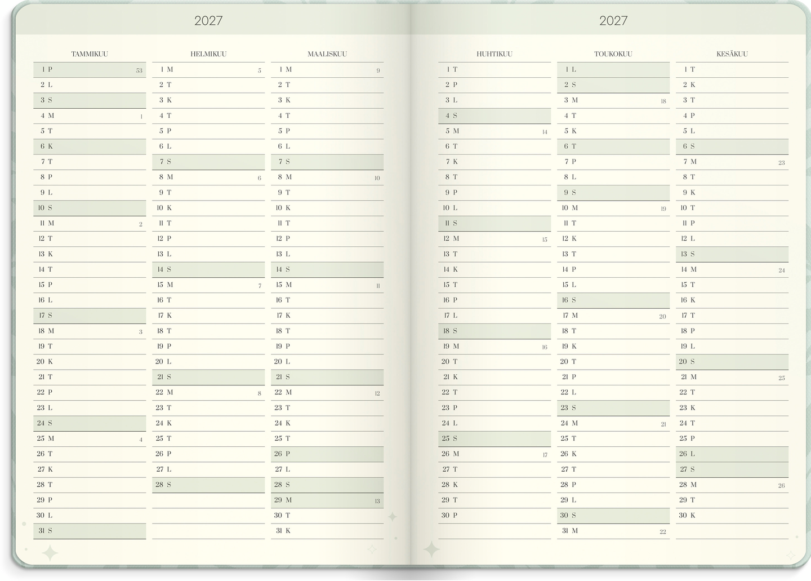The height and width of the screenshot is (581, 811).
Task: Select the HELMIKUU month heading
Action: (208, 54)
